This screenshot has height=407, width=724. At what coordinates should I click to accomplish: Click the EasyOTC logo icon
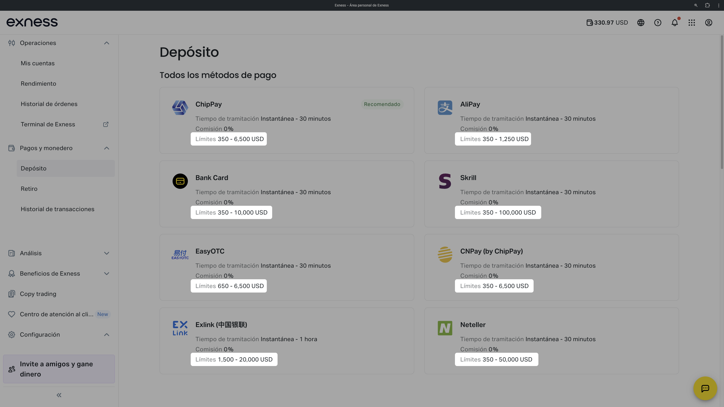pos(180,255)
